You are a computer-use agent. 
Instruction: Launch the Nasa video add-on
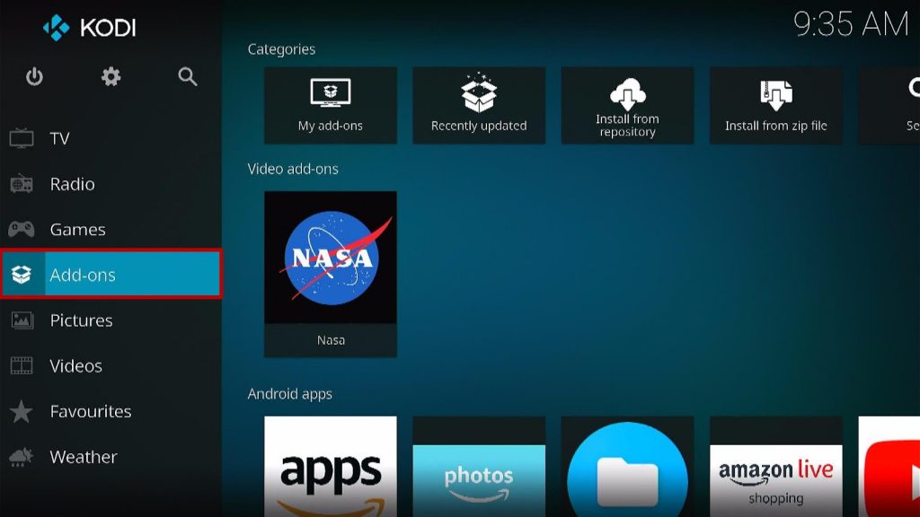click(x=331, y=275)
